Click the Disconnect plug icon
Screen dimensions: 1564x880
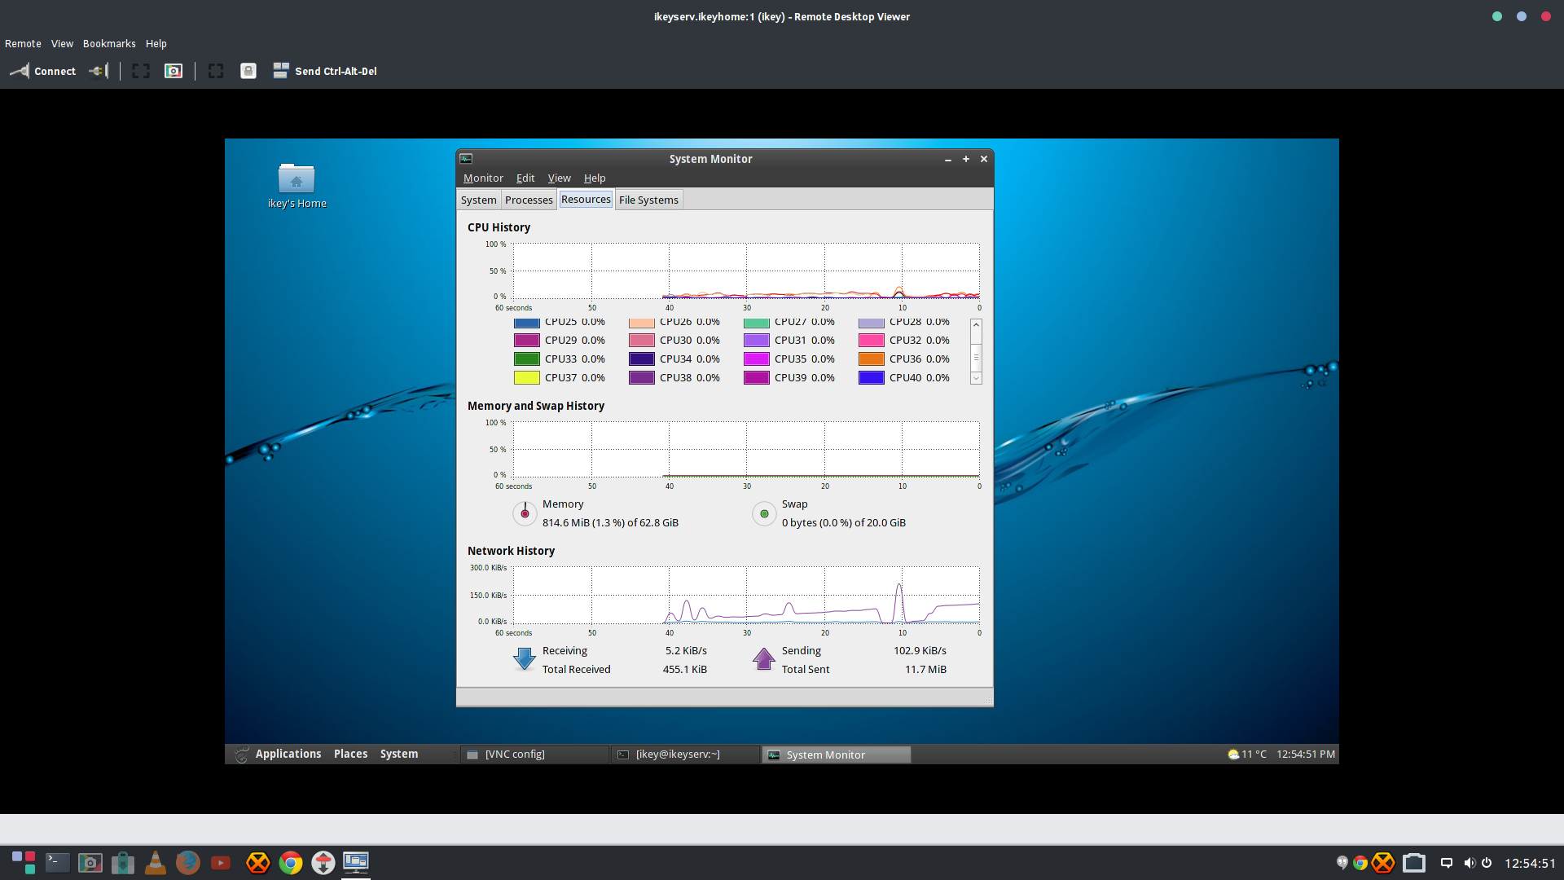coord(99,71)
